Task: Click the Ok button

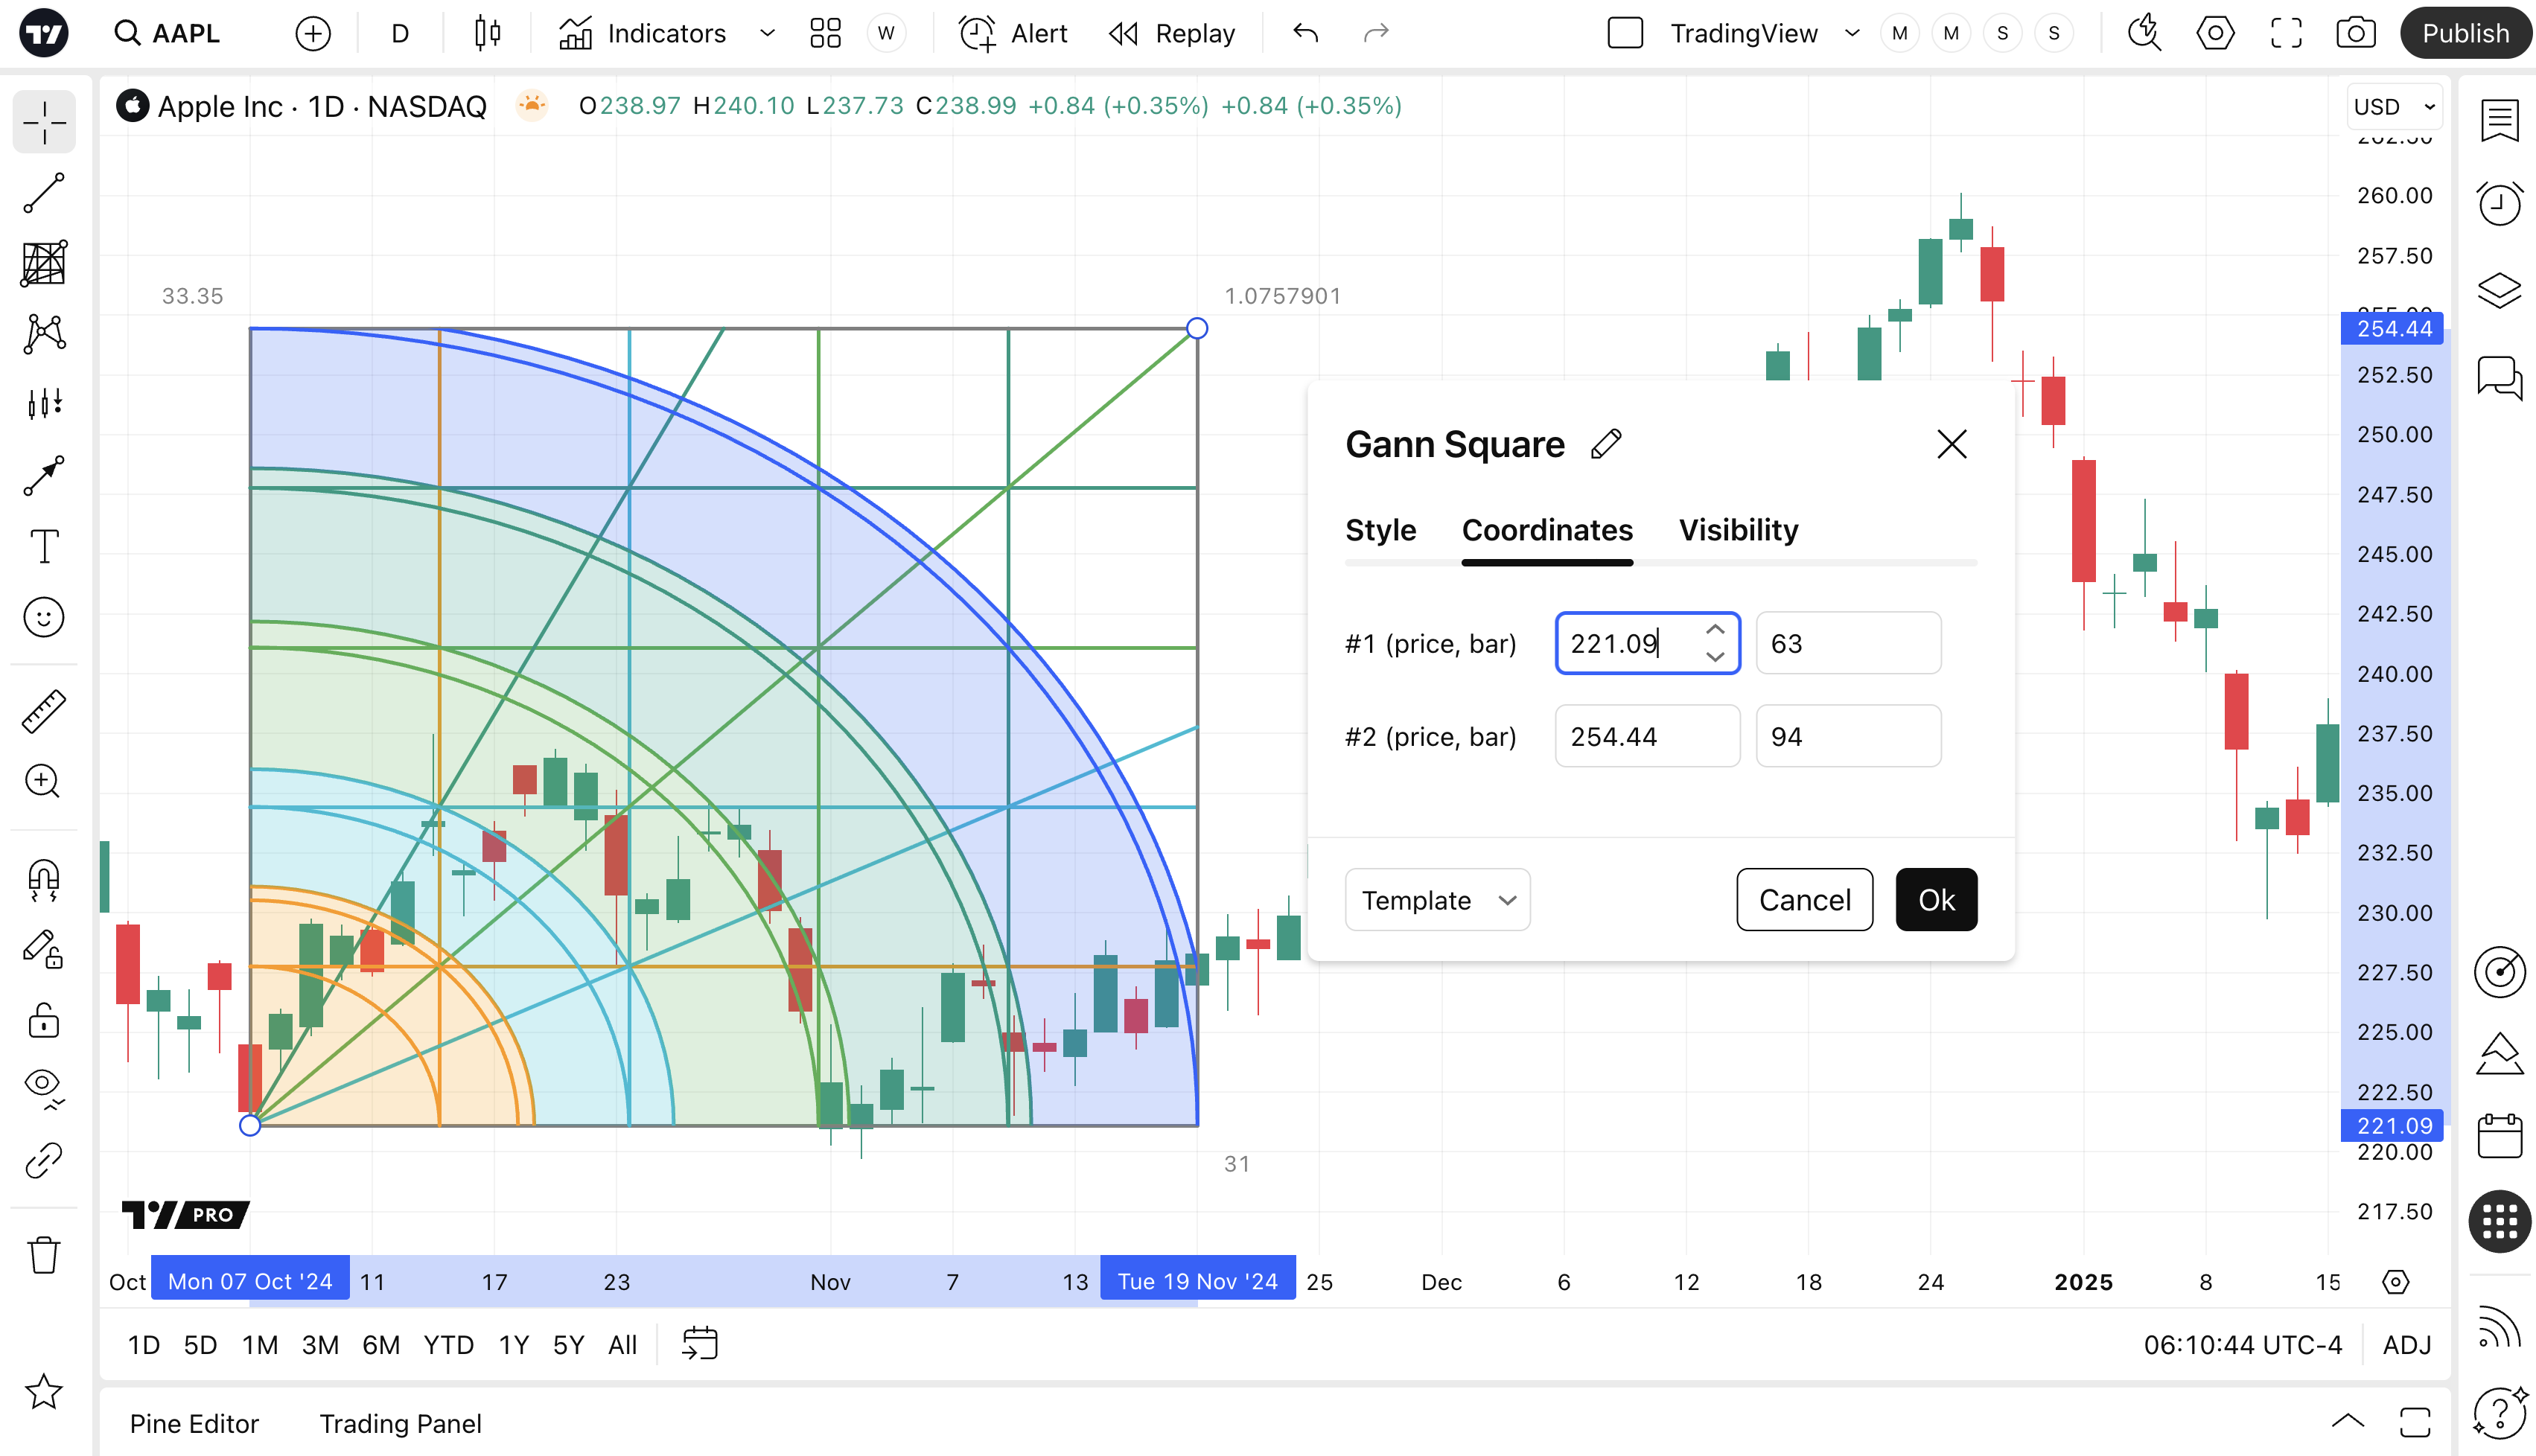Action: click(1936, 900)
